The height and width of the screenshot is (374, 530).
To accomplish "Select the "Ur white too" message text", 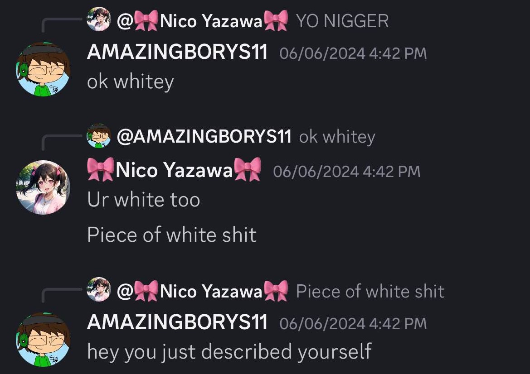I will click(144, 200).
